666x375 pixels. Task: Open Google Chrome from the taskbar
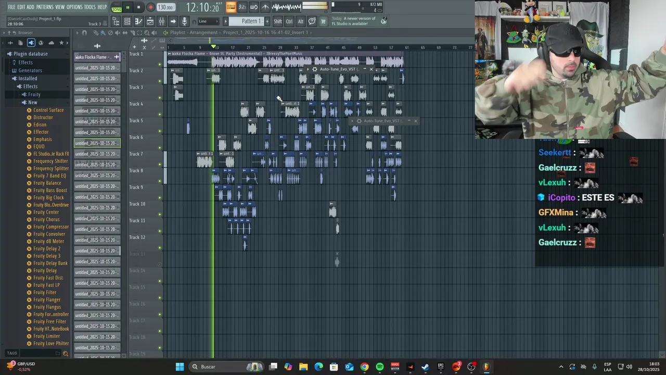[364, 367]
